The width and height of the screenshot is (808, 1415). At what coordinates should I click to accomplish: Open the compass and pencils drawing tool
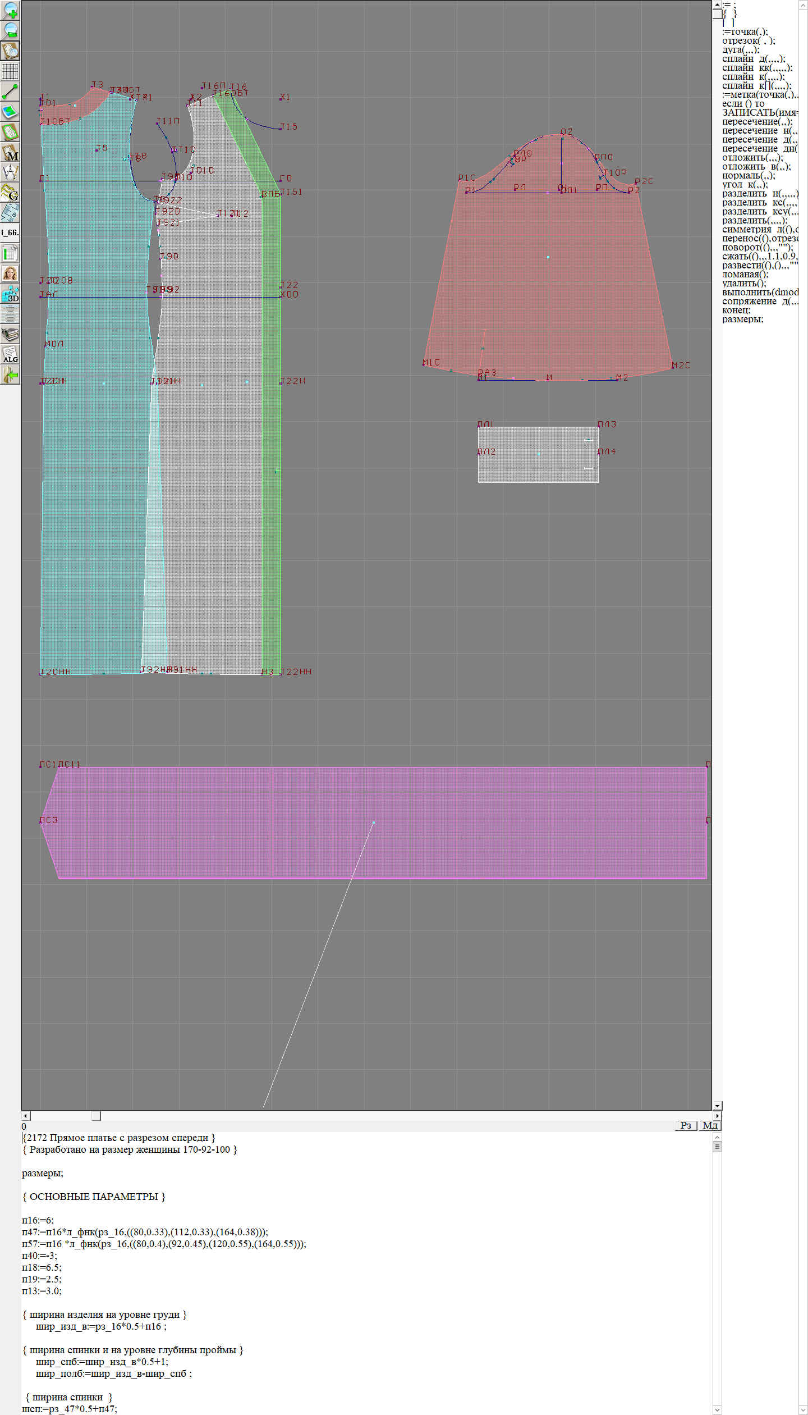(10, 172)
